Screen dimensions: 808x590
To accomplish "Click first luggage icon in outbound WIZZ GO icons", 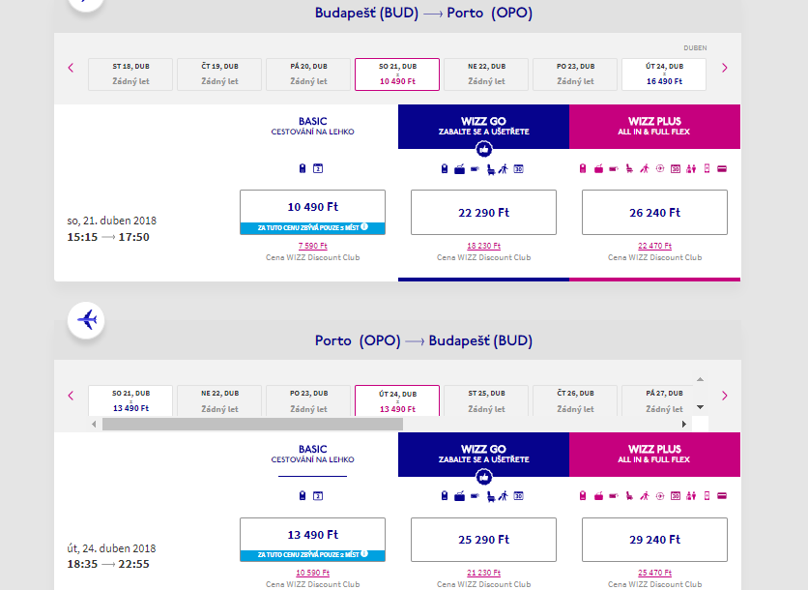I will pyautogui.click(x=445, y=169).
